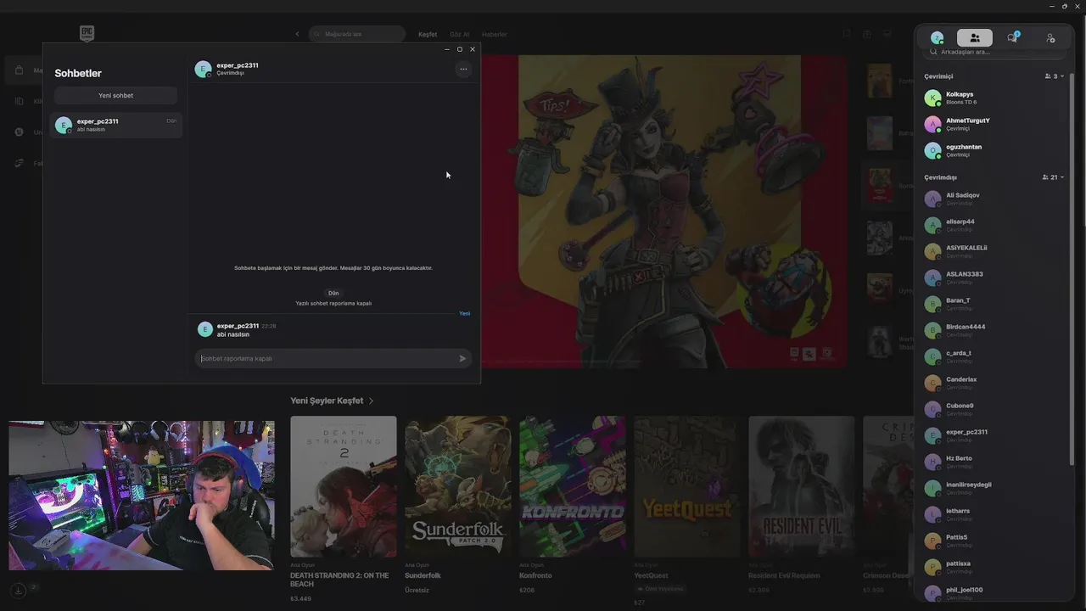Select Fortnite thumbnail in carousel list
Screen dimensions: 1086x611
(x=880, y=81)
